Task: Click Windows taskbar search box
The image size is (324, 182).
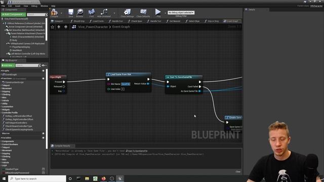Action: (x=37, y=178)
